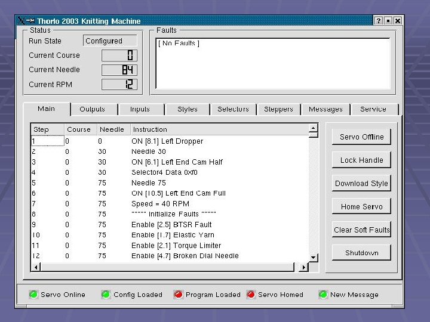Screen dimensions: 430x322
Task: Click the Clear Soft Faults button
Action: tap(361, 230)
